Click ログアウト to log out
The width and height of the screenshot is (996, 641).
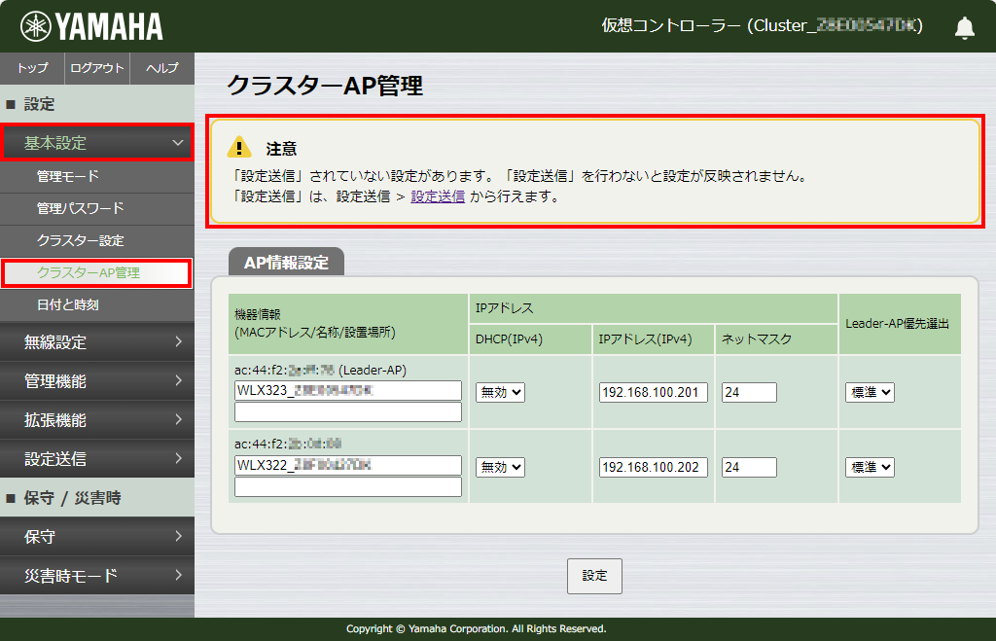tap(97, 68)
